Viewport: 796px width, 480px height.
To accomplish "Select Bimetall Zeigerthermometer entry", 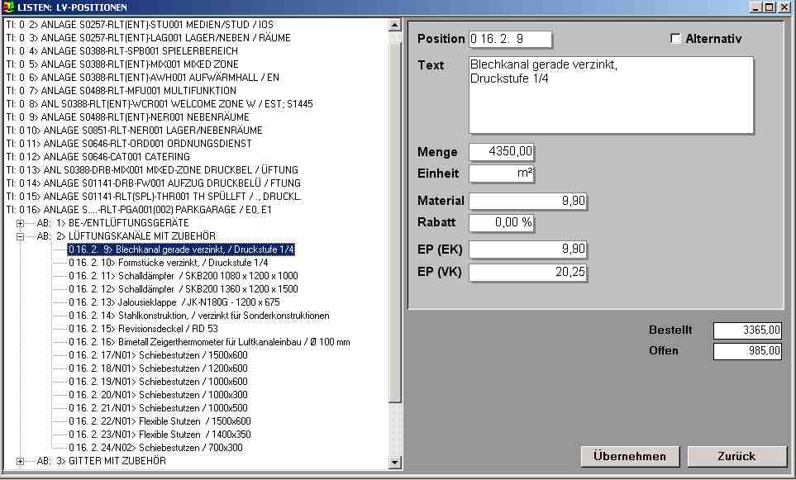I will (208, 342).
